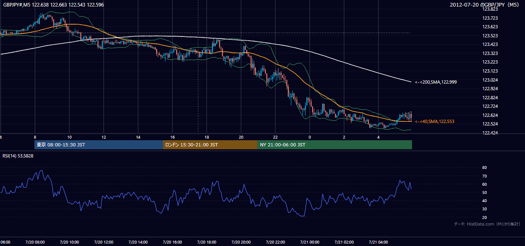This screenshot has width=525, height=246.
Task: Click the RSI scale value 40
Action: (484, 200)
